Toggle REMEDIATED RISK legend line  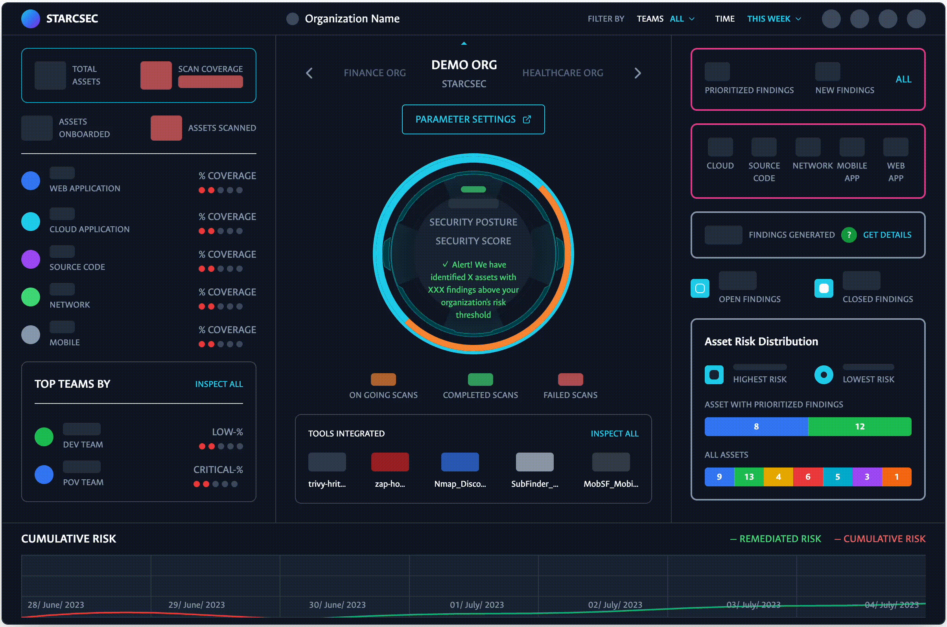click(775, 539)
